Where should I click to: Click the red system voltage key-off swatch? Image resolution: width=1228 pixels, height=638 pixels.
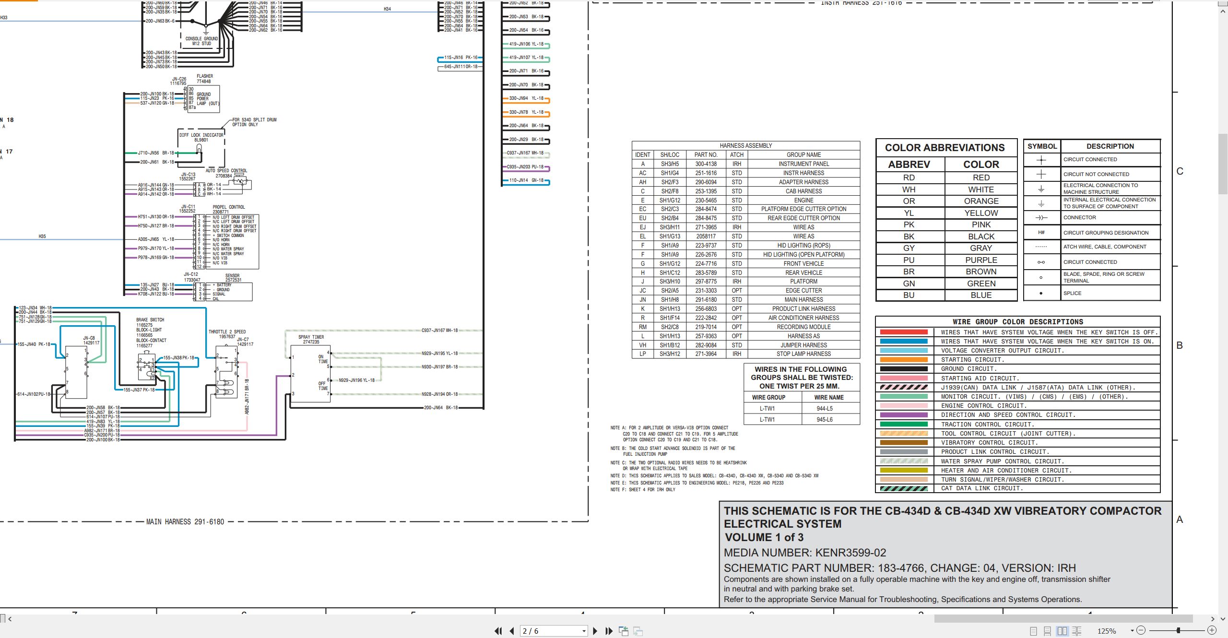tap(904, 332)
